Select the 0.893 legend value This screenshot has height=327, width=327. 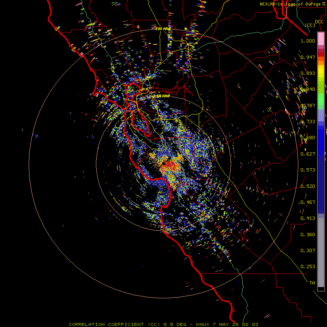(x=308, y=73)
